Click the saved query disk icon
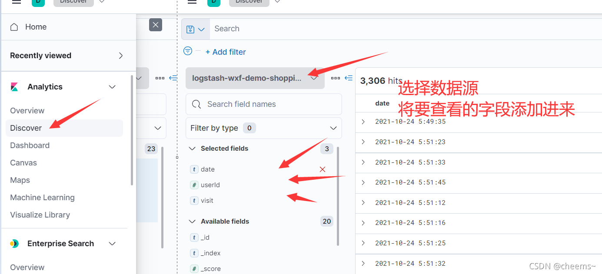The height and width of the screenshot is (274, 602). click(x=190, y=29)
